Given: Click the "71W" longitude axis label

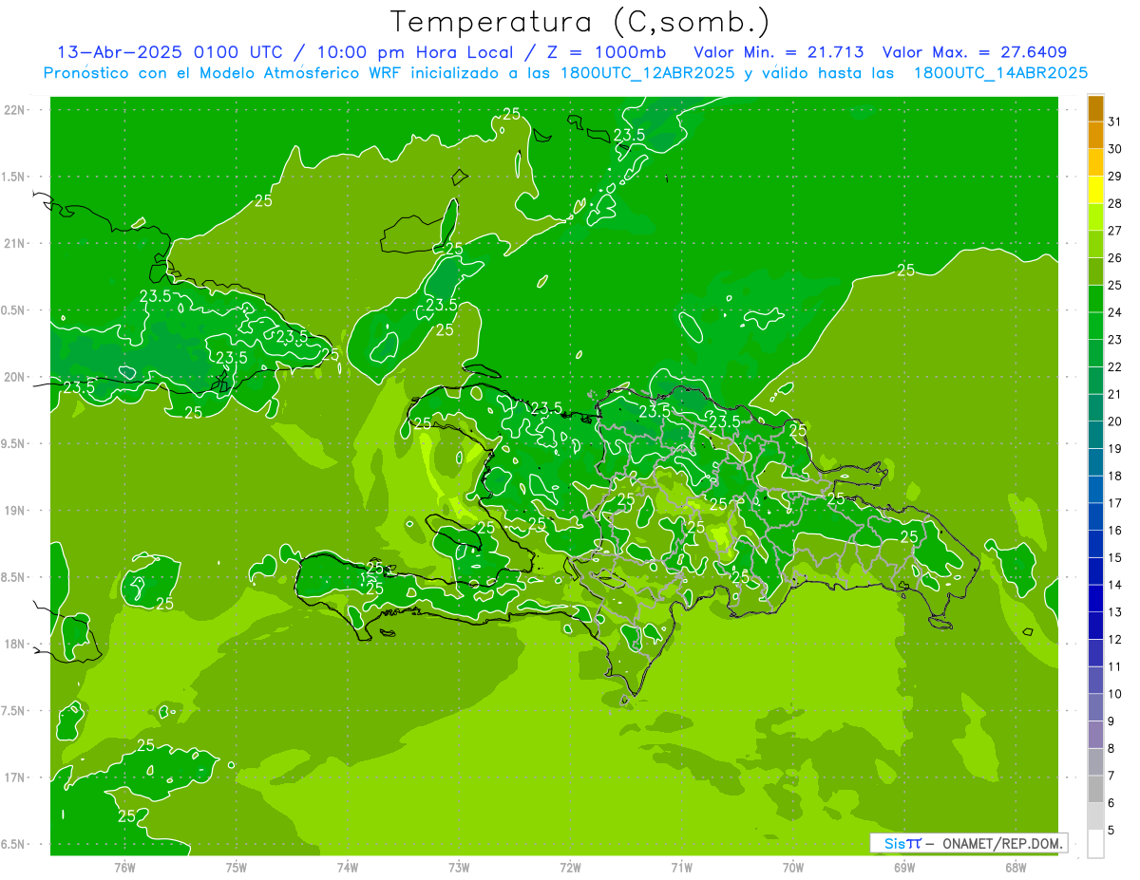Looking at the screenshot, I should [681, 868].
